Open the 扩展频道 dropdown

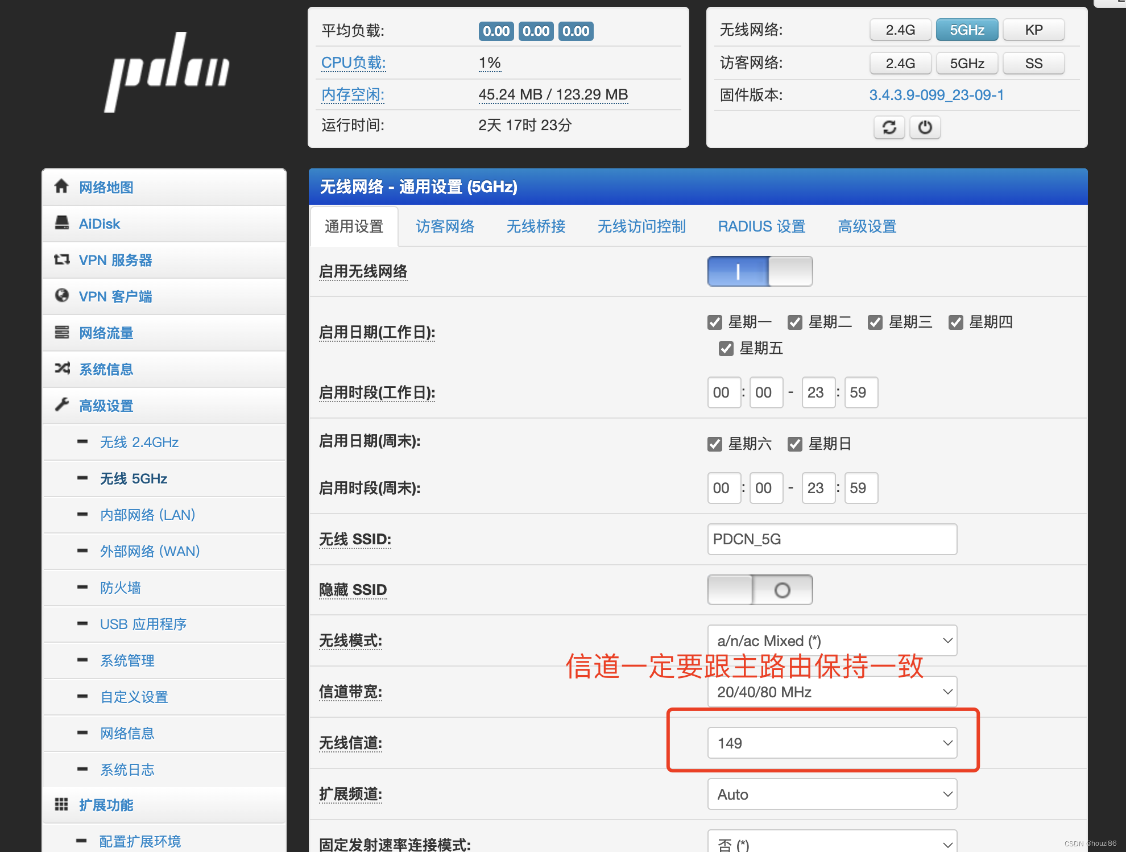pos(832,794)
